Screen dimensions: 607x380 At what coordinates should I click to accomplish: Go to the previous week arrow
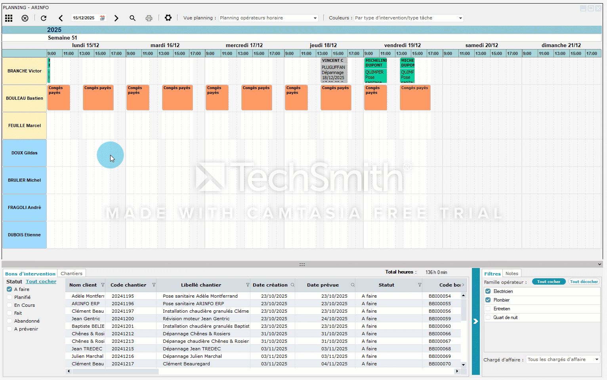pyautogui.click(x=61, y=18)
